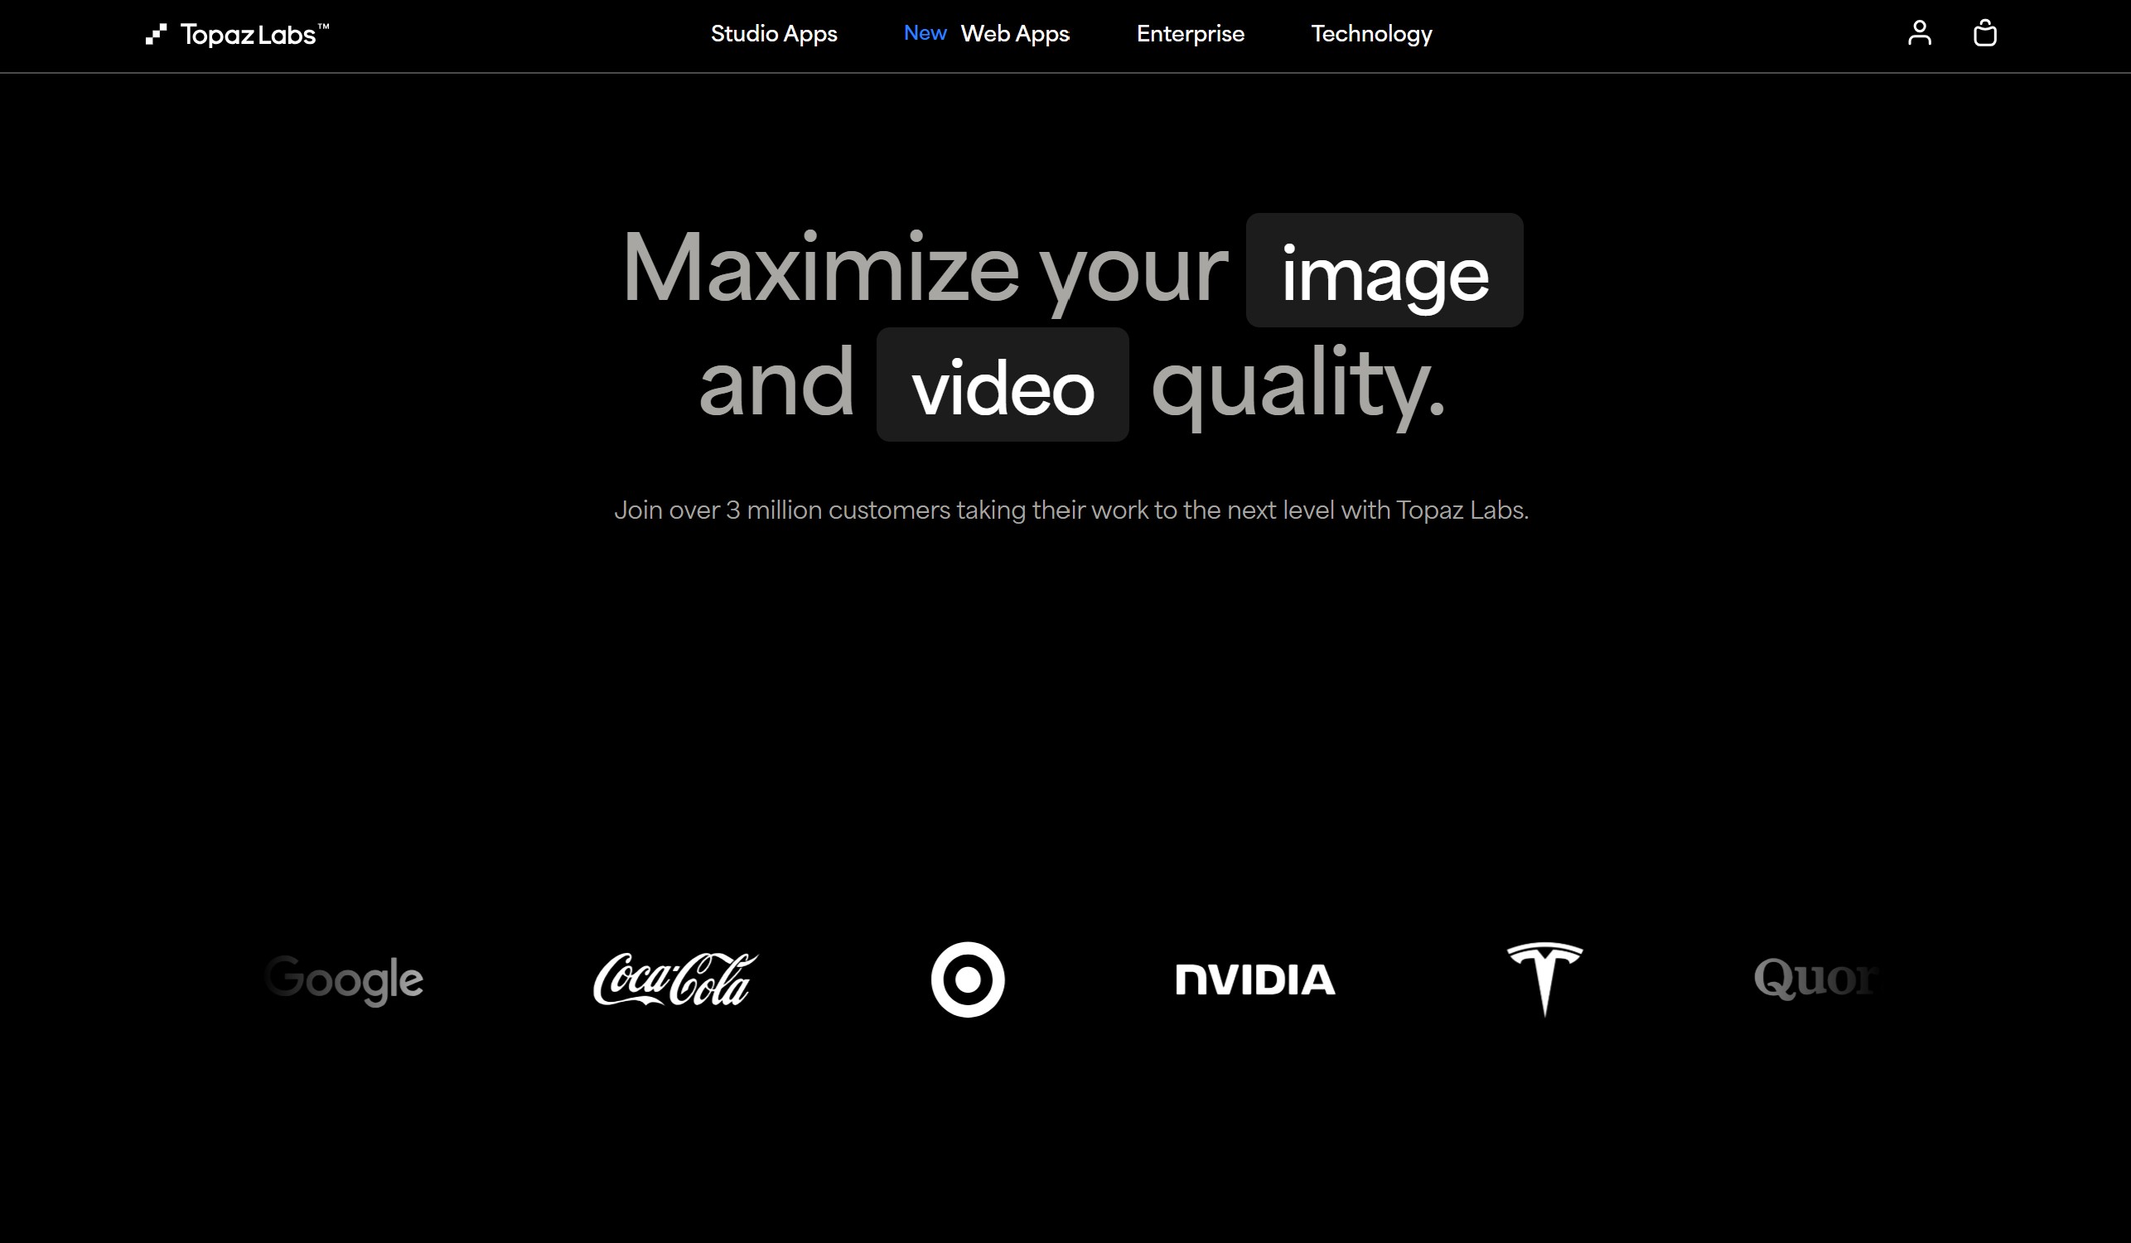Open the Technology menu
Image resolution: width=2131 pixels, height=1243 pixels.
pos(1370,34)
